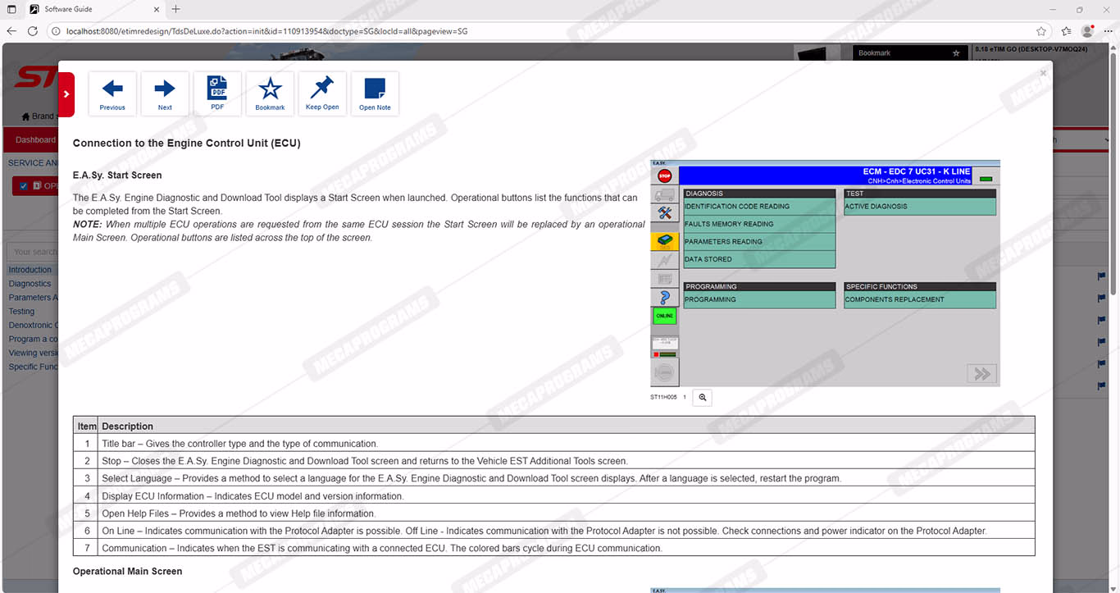
Task: Select the Diagnostics sidebar link
Action: point(30,284)
